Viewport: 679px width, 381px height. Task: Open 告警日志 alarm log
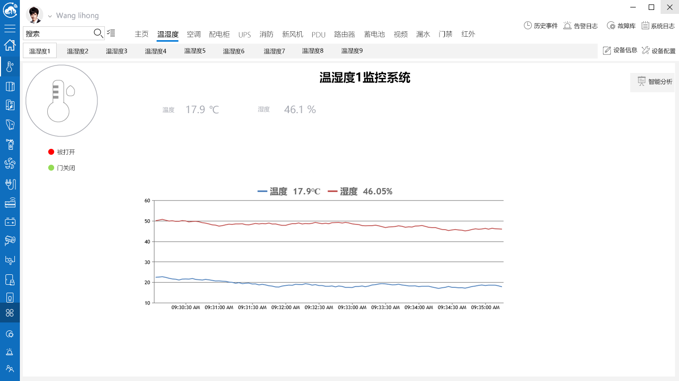point(581,25)
